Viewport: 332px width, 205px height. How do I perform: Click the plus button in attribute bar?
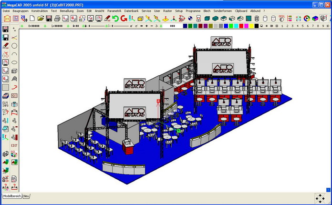[146, 26]
